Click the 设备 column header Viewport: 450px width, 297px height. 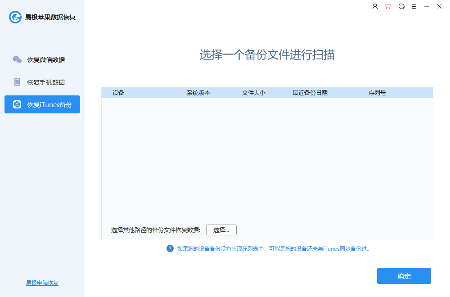tap(118, 93)
